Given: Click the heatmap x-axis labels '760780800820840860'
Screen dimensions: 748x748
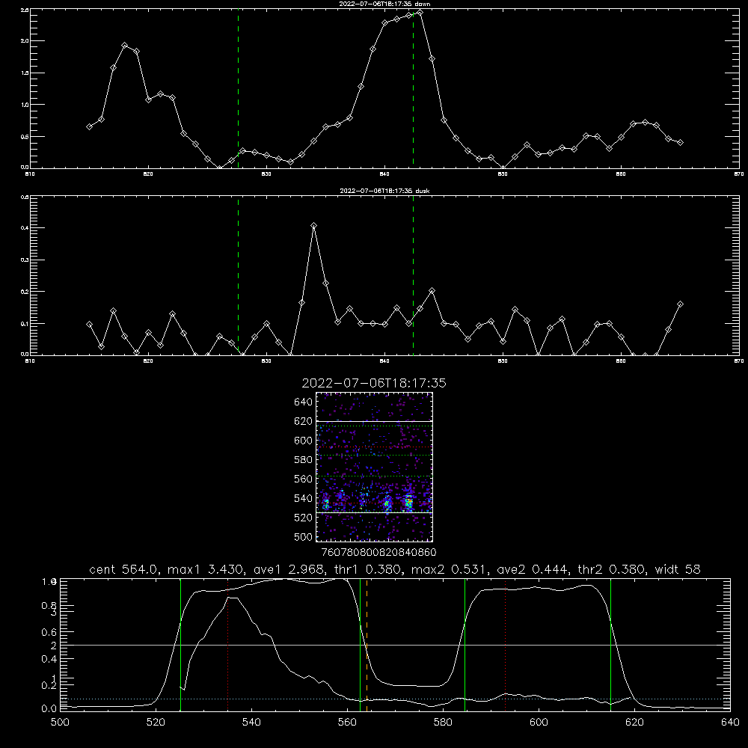Looking at the screenshot, I should 378,552.
